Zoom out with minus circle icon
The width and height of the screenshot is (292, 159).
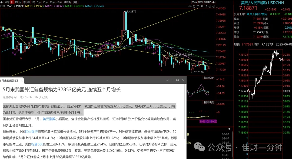tap(214, 6)
